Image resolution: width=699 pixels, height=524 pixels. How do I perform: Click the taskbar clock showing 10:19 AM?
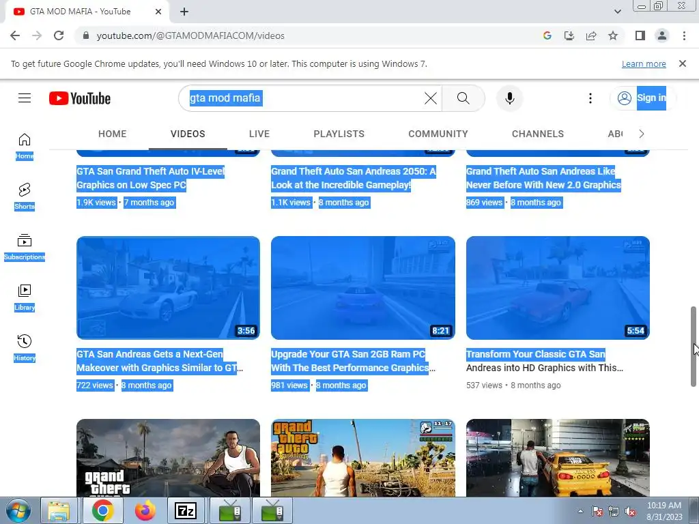pos(664,511)
